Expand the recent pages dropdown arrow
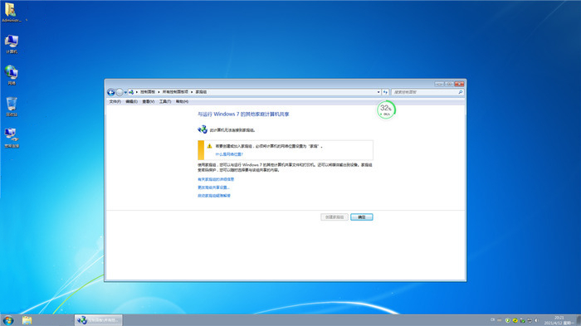The image size is (581, 326). (125, 92)
